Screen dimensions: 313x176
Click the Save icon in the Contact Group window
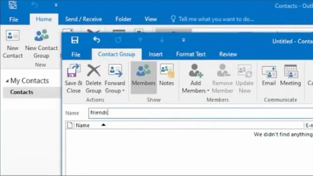(x=75, y=40)
